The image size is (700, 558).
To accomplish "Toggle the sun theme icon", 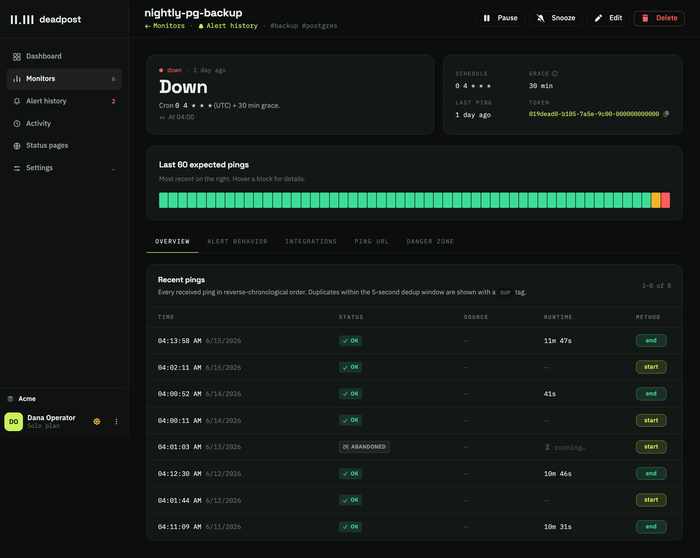I will point(97,422).
